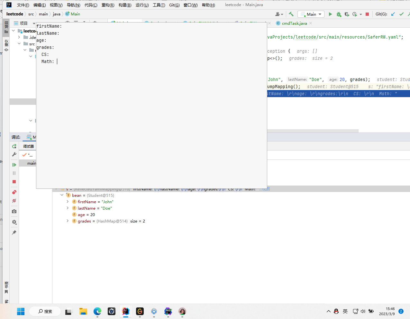Image resolution: width=410 pixels, height=319 pixels.
Task: Open the Windows search box in the taskbar
Action: 45,311
